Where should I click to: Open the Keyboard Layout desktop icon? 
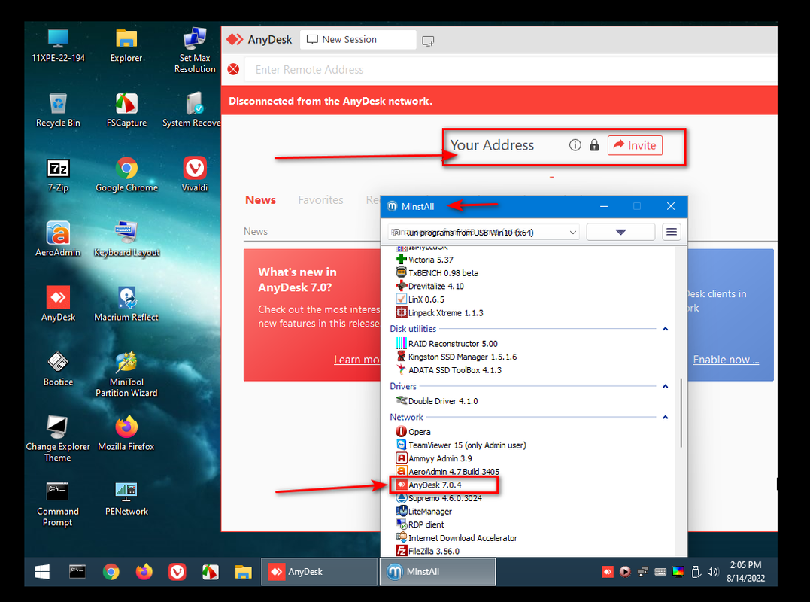(x=126, y=239)
